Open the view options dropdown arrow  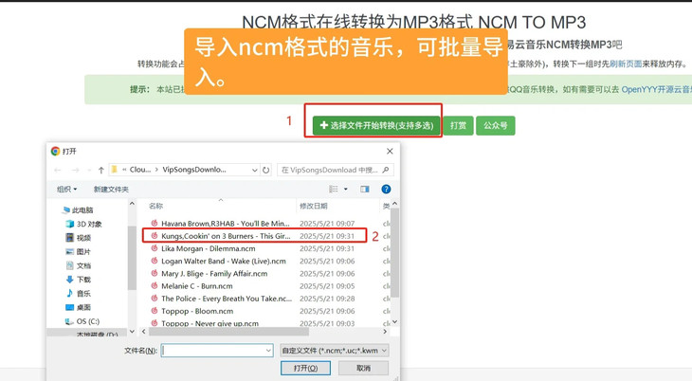346,189
